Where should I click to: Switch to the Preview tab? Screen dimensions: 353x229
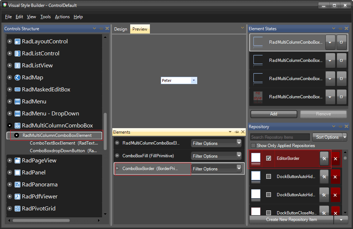140,29
